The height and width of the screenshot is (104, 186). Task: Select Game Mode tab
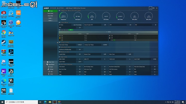pyautogui.click(x=50, y=16)
